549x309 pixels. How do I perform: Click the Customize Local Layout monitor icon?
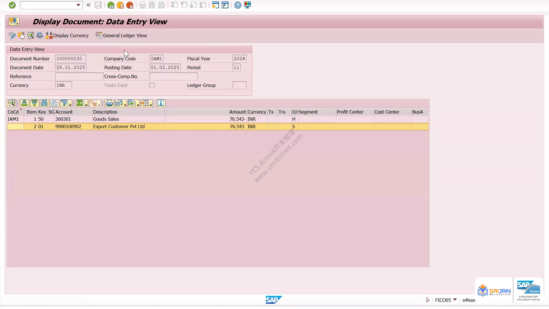[247, 5]
